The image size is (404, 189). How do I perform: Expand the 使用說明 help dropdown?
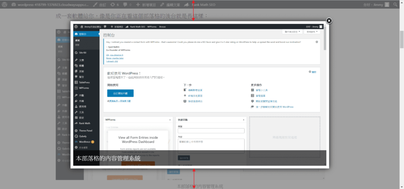point(312,32)
